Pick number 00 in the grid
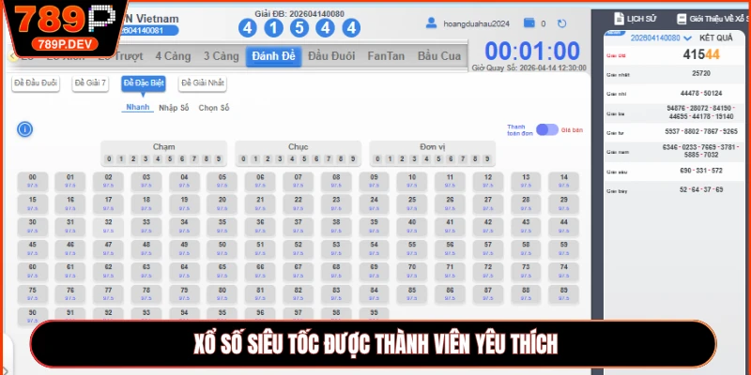 pyautogui.click(x=32, y=181)
